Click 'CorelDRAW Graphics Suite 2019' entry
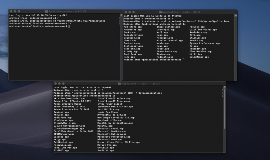The width and height of the screenshot is (270, 160). pyautogui.click(x=73, y=131)
